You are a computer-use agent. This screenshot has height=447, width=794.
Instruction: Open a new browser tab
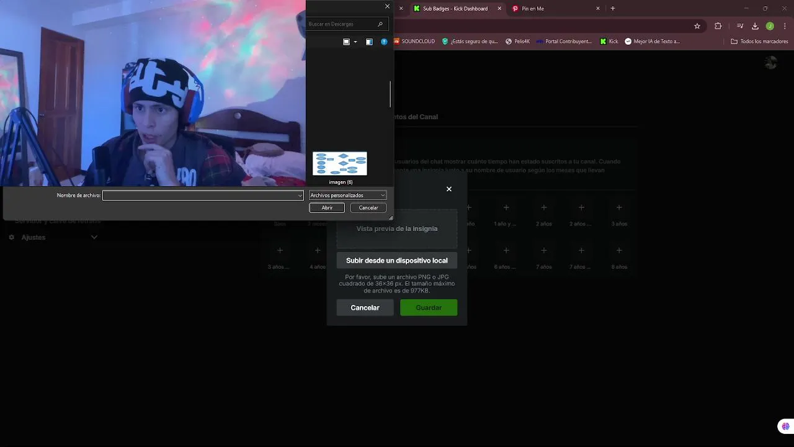tap(613, 9)
